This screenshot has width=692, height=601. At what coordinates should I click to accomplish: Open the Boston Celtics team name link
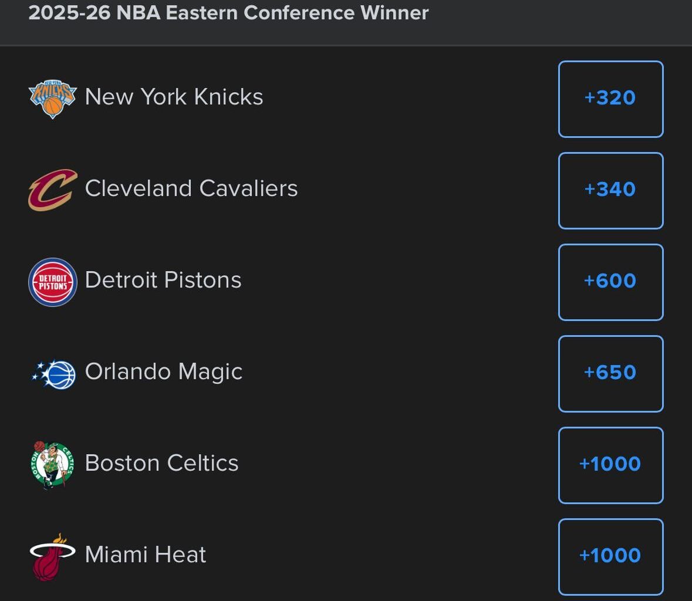[161, 463]
